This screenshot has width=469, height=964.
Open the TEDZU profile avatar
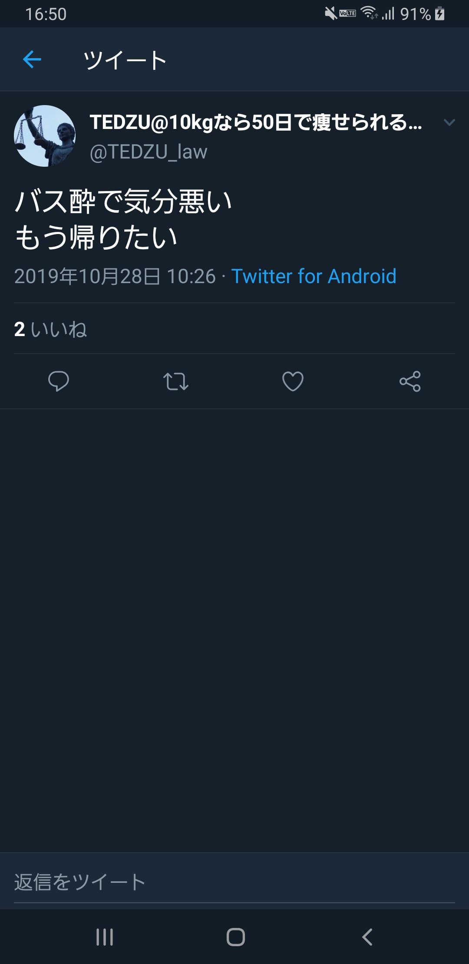click(45, 136)
